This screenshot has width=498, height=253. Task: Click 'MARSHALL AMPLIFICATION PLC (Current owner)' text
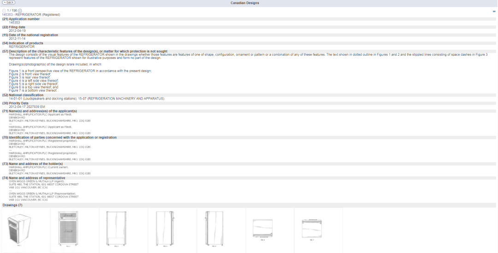(38, 167)
